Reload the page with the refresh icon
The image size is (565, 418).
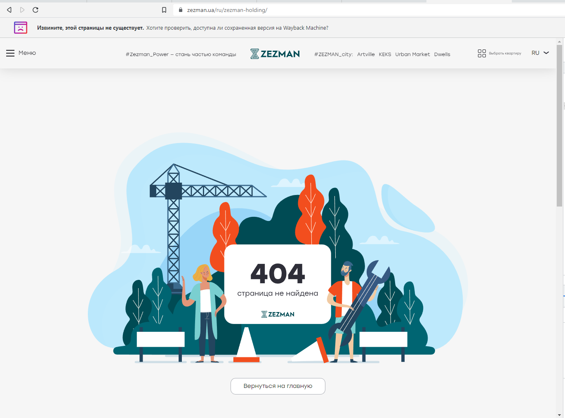tap(35, 10)
